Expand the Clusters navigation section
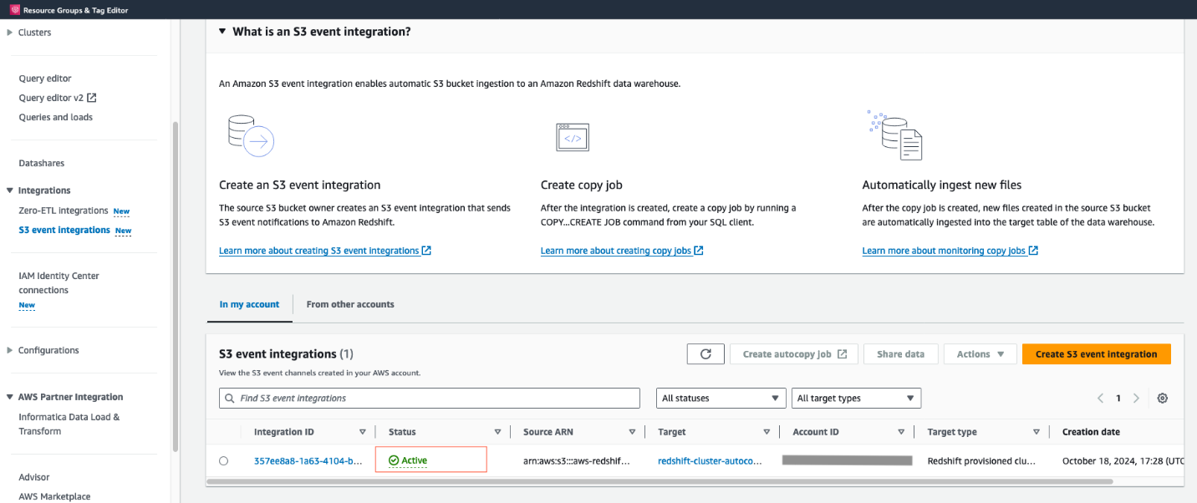 click(10, 33)
